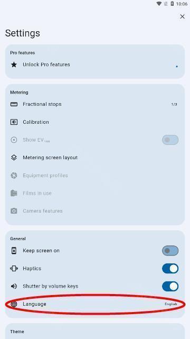Open the Films in use entry
The width and height of the screenshot is (190, 339).
tap(95, 193)
